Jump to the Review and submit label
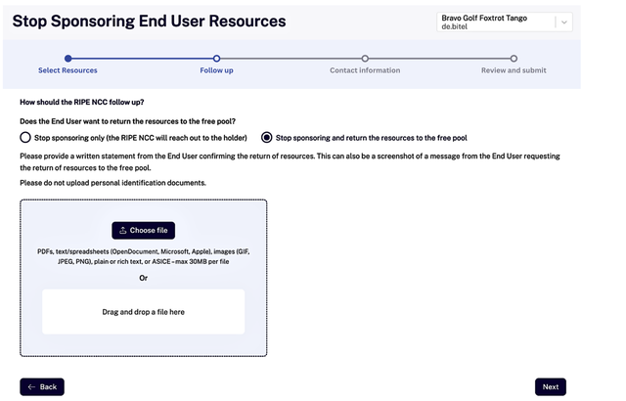 coord(514,70)
